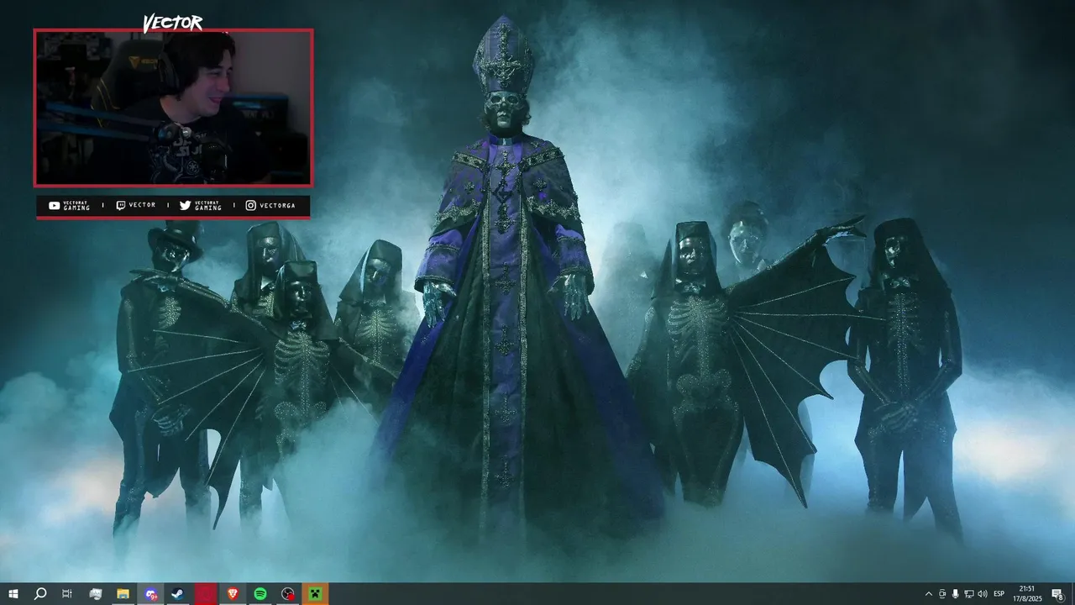Screen dimensions: 1075x605
Task: Click the microphone tray icon
Action: pos(955,594)
